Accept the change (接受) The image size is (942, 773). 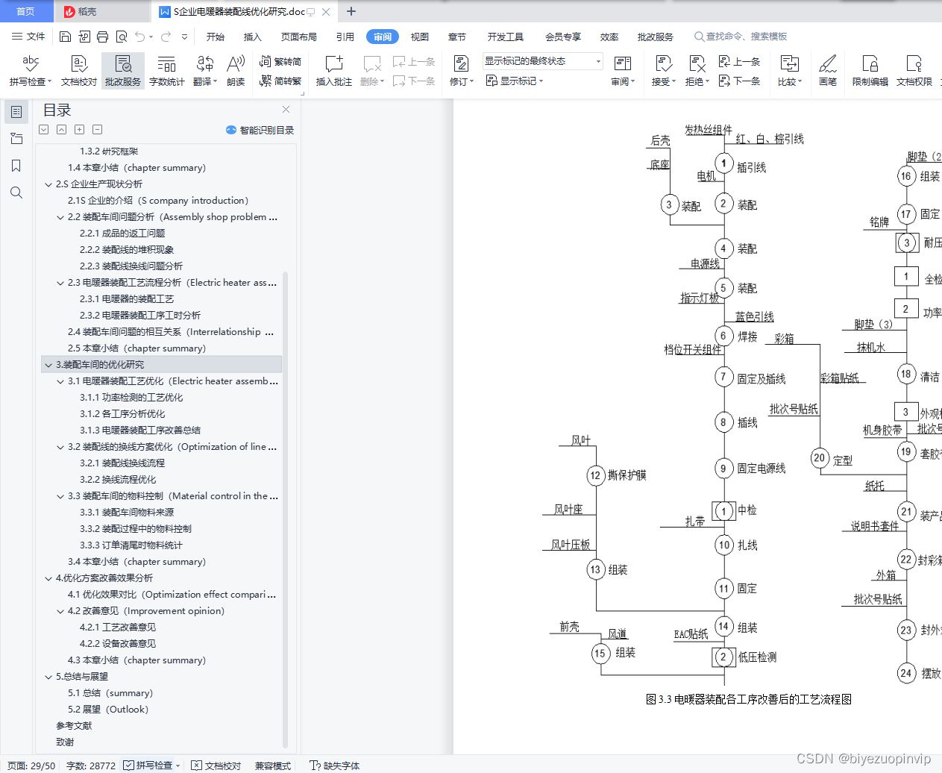pyautogui.click(x=664, y=71)
